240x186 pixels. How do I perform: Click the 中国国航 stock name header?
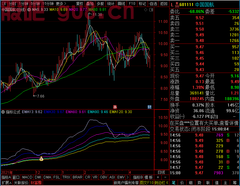pyautogui.click(x=205, y=5)
